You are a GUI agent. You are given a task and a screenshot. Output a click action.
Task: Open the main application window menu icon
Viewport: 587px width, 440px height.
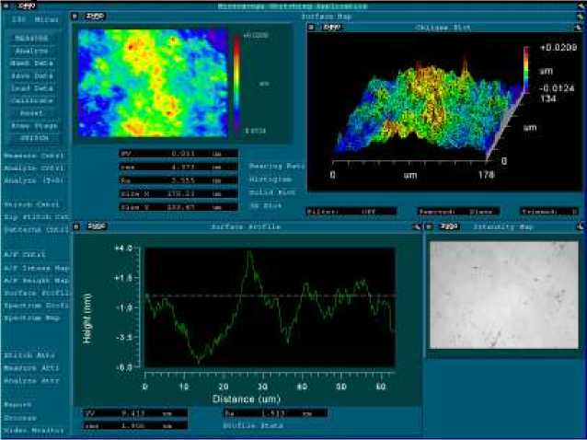pyautogui.click(x=6, y=6)
